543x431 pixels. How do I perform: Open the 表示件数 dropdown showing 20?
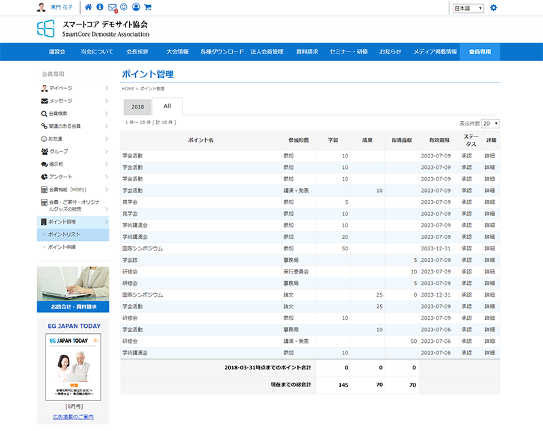pyautogui.click(x=491, y=124)
